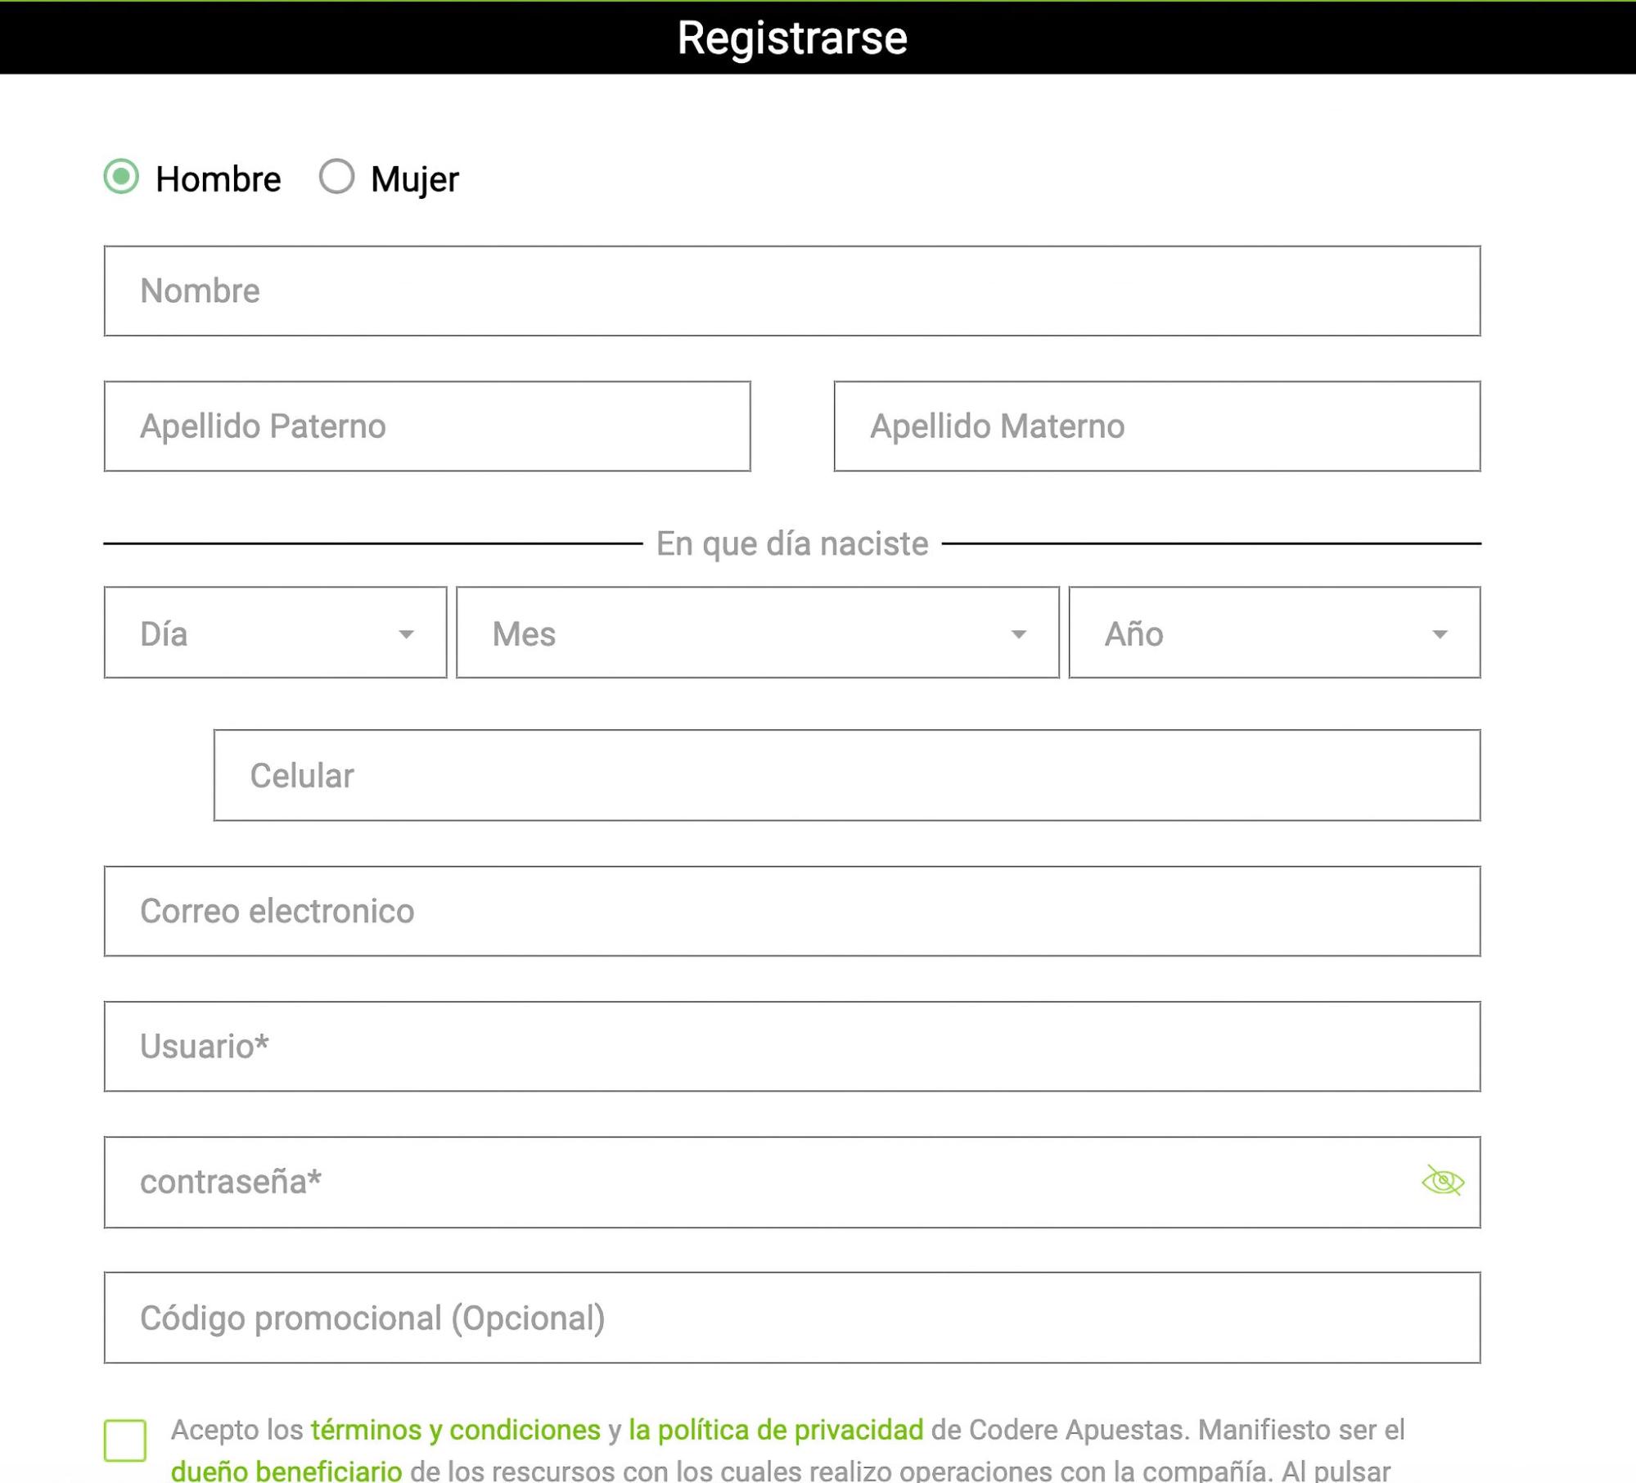The width and height of the screenshot is (1636, 1483).
Task: Select Mujer radio button
Action: point(336,177)
